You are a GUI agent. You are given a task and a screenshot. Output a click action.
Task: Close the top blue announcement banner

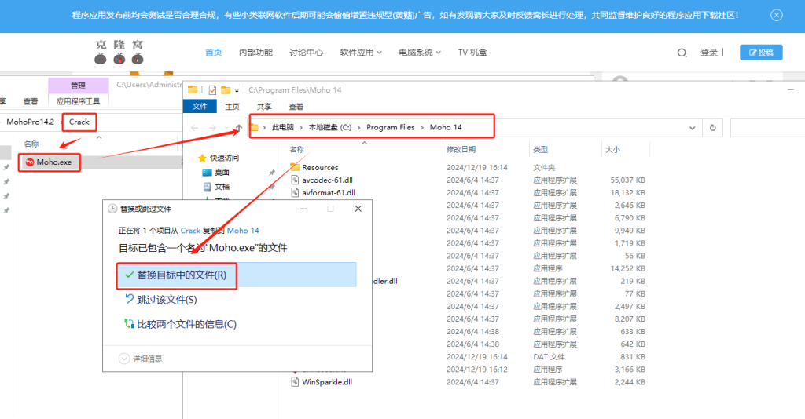point(776,16)
